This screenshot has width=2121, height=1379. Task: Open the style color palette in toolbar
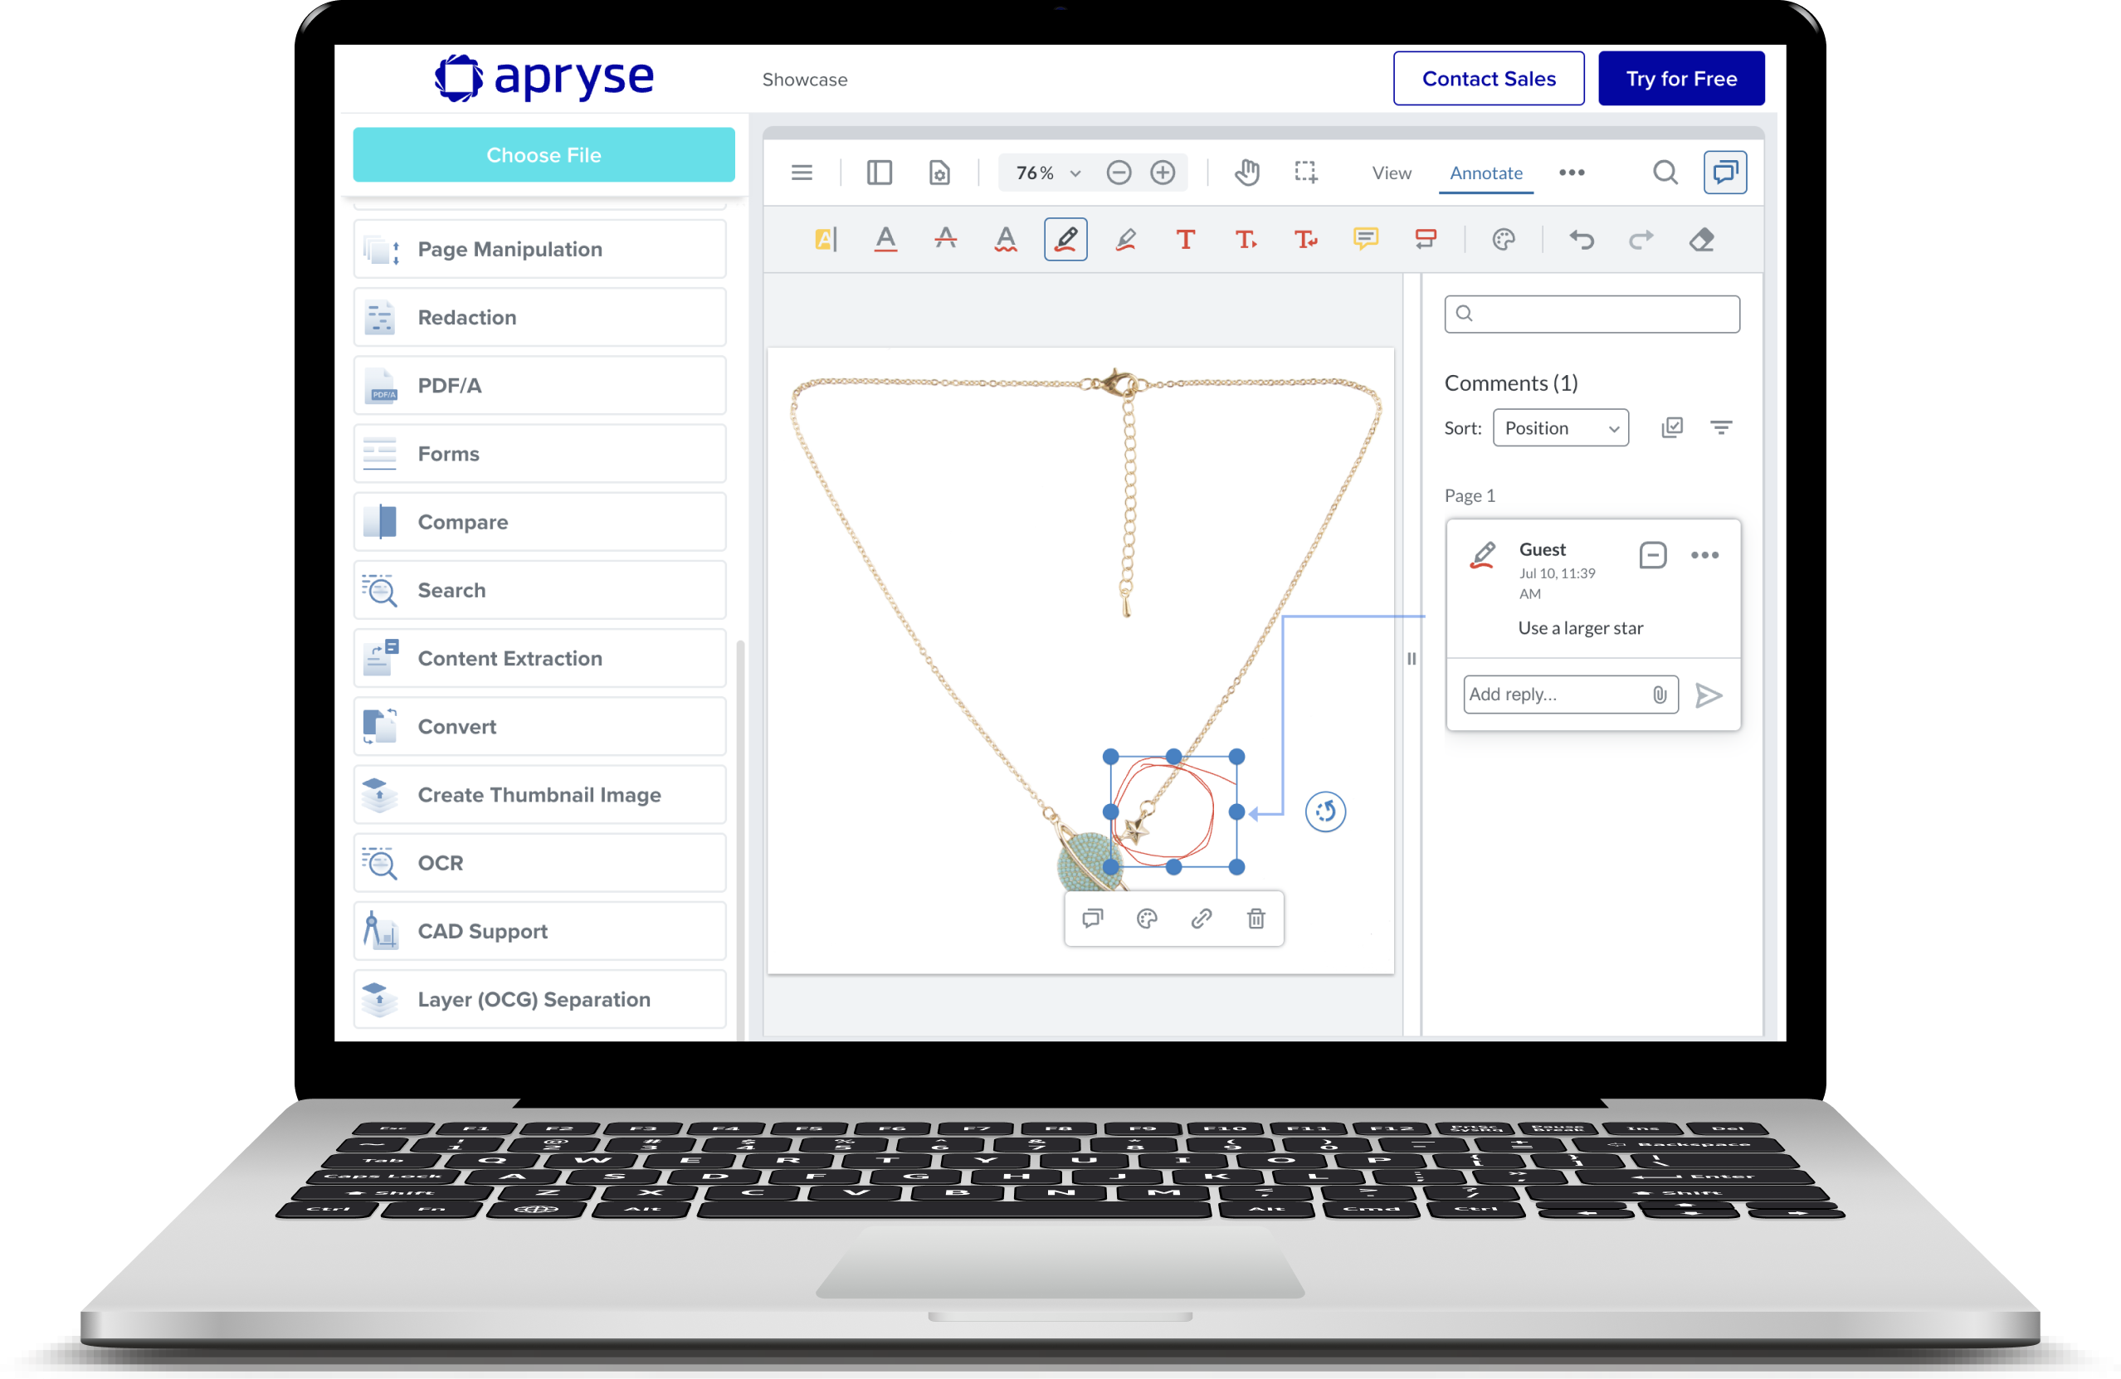pos(1503,240)
